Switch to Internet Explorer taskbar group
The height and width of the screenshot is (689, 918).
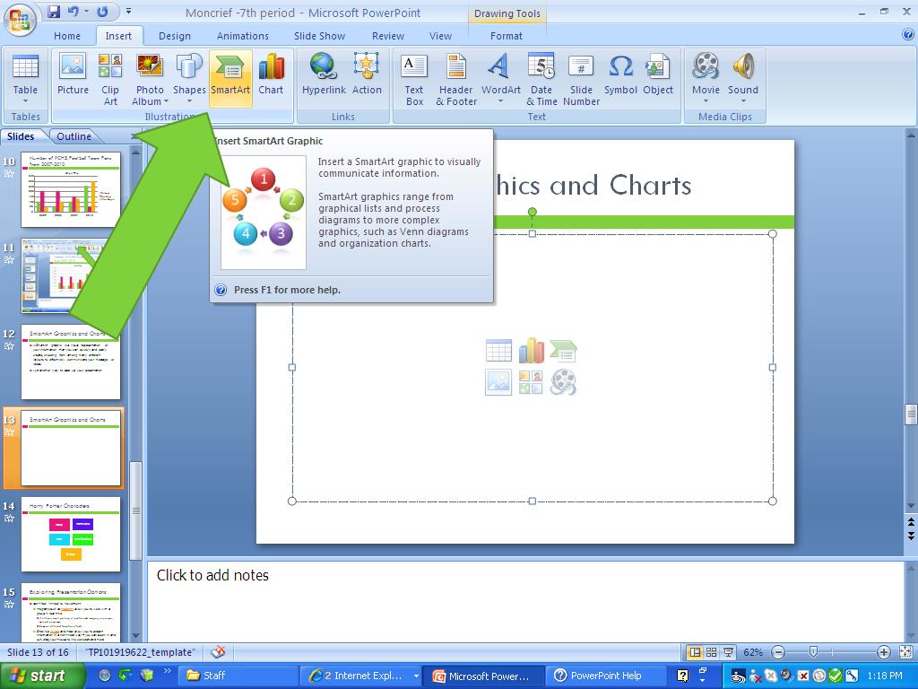[363, 676]
